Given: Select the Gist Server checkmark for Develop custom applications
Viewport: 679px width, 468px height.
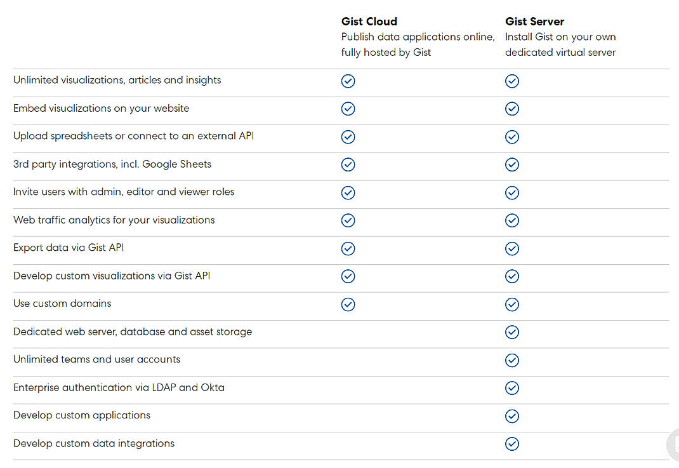Looking at the screenshot, I should [512, 417].
